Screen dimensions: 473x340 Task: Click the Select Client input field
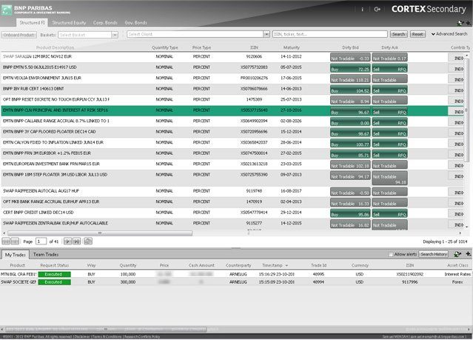(195, 34)
